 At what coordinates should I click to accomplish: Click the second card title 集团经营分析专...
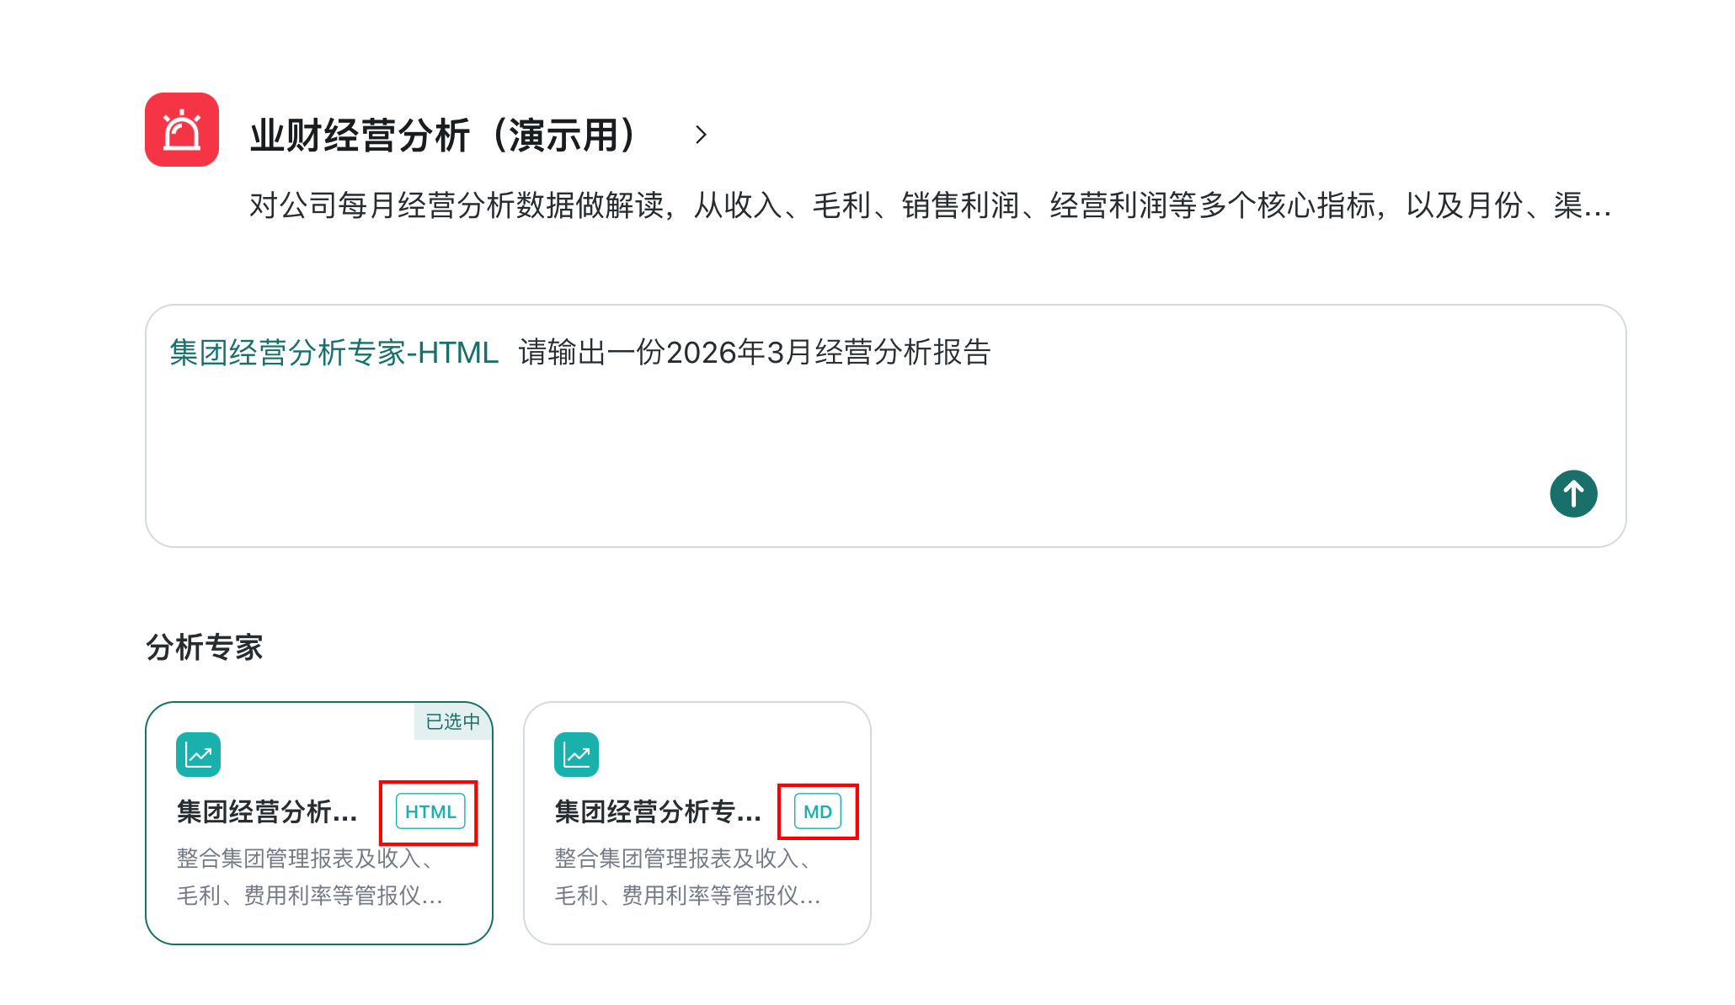coord(658,811)
